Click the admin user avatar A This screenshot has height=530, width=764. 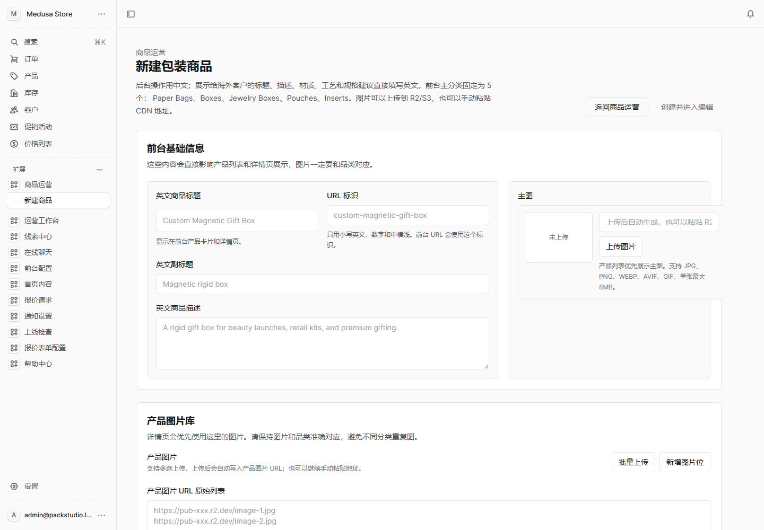coord(14,515)
